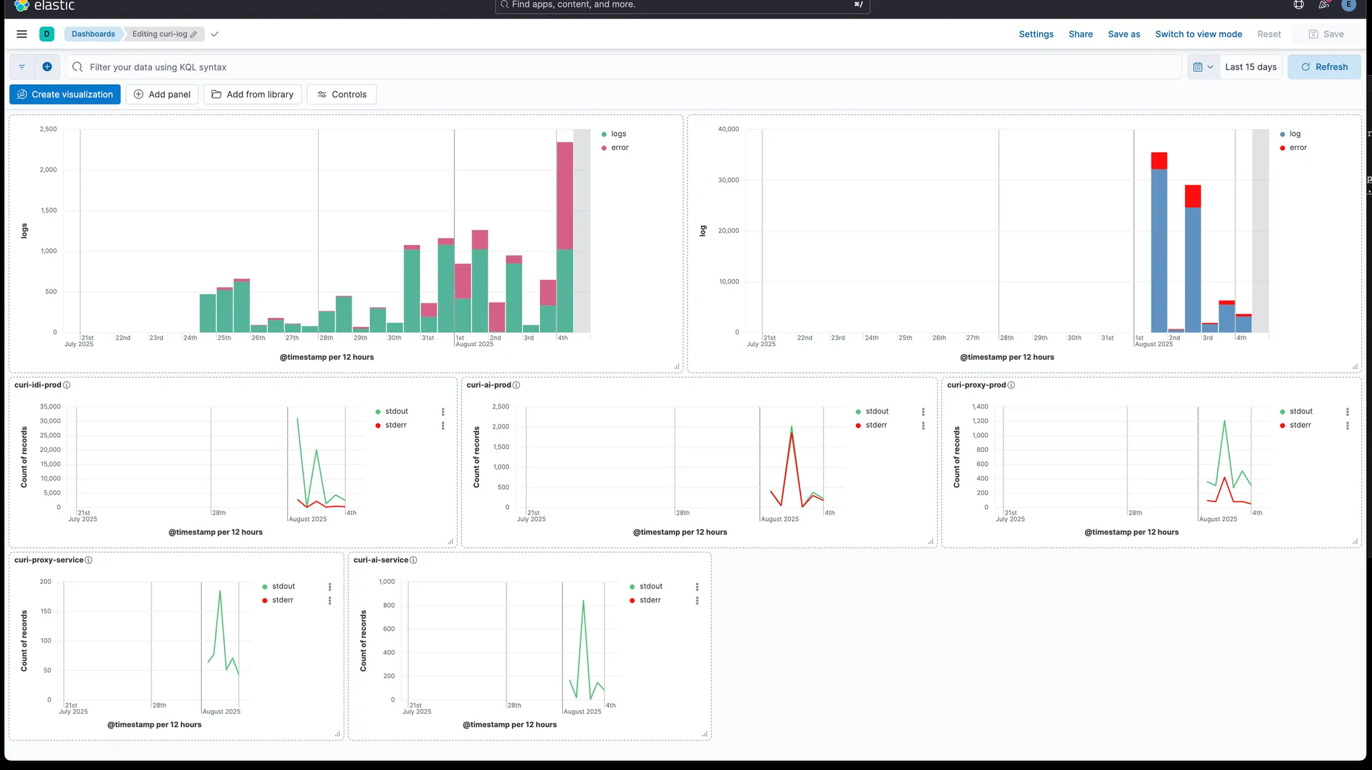The width and height of the screenshot is (1372, 770).
Task: Open info icon next to curi-idi-prod
Action: (66, 385)
